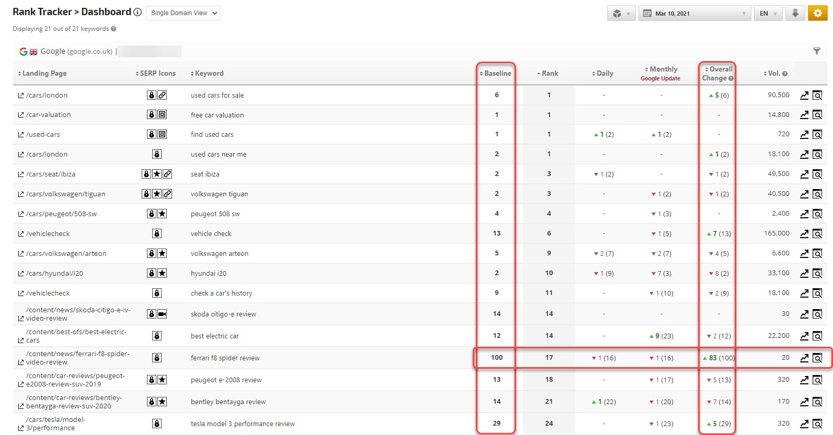This screenshot has width=833, height=435.
Task: View SERP preview for used cars near me
Action: (x=817, y=154)
